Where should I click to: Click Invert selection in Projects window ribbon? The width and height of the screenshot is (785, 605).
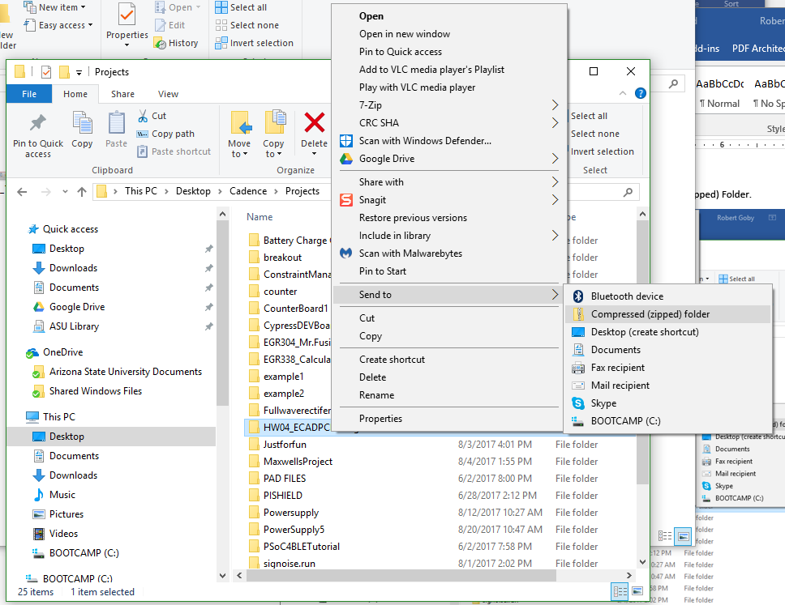(602, 151)
